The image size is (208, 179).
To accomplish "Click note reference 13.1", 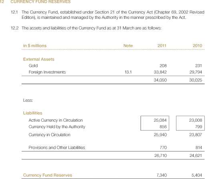I will pos(128,72).
